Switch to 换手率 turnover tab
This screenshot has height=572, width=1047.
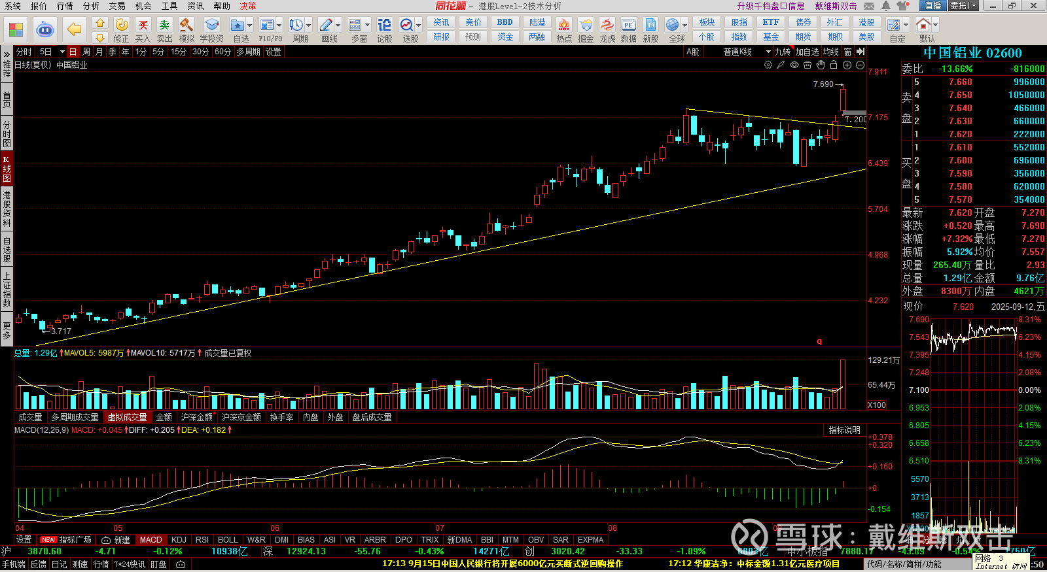pyautogui.click(x=281, y=417)
